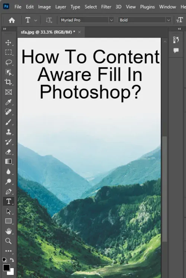Screen dimensions: 186x278
Task: Select the Frame tool
Action: coord(8,92)
